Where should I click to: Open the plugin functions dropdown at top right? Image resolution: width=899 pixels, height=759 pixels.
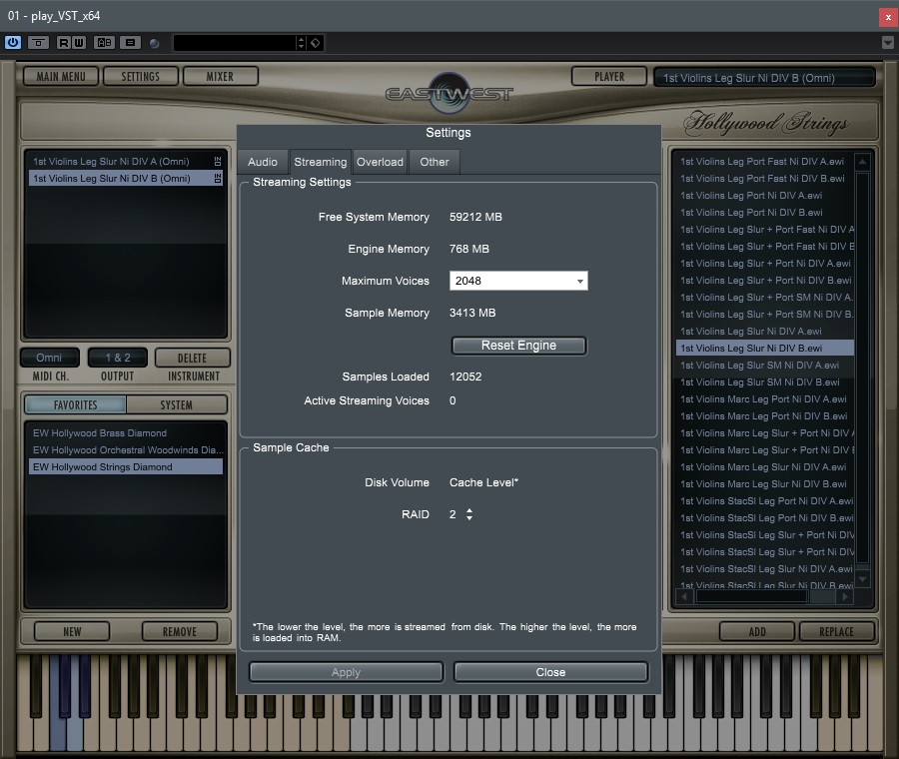[888, 42]
